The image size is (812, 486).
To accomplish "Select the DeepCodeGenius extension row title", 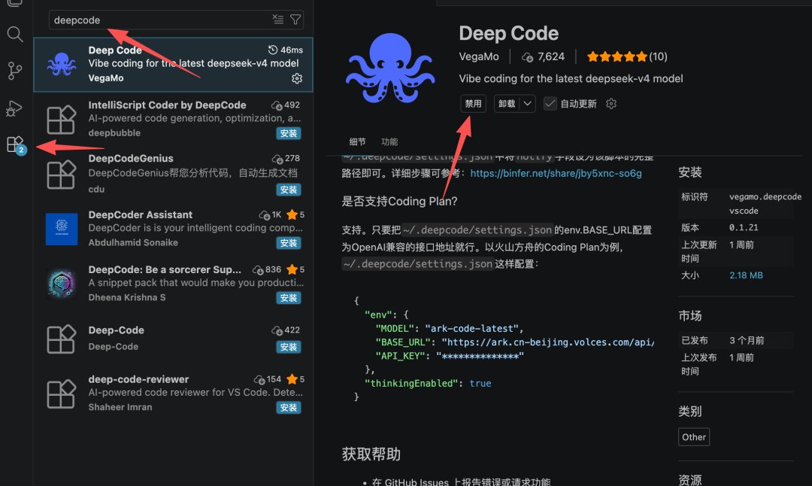I will [131, 158].
